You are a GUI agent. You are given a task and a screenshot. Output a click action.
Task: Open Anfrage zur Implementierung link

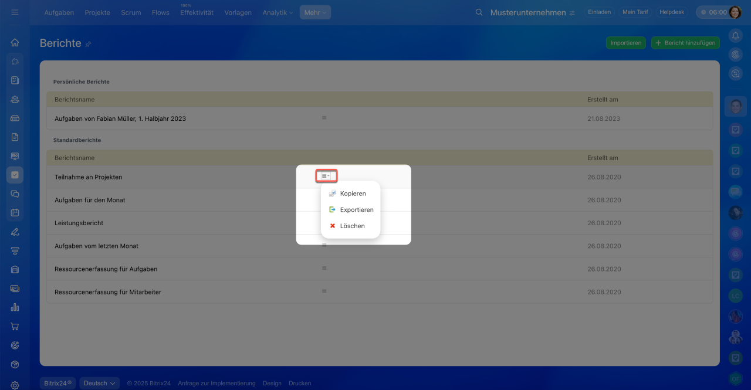(216, 383)
